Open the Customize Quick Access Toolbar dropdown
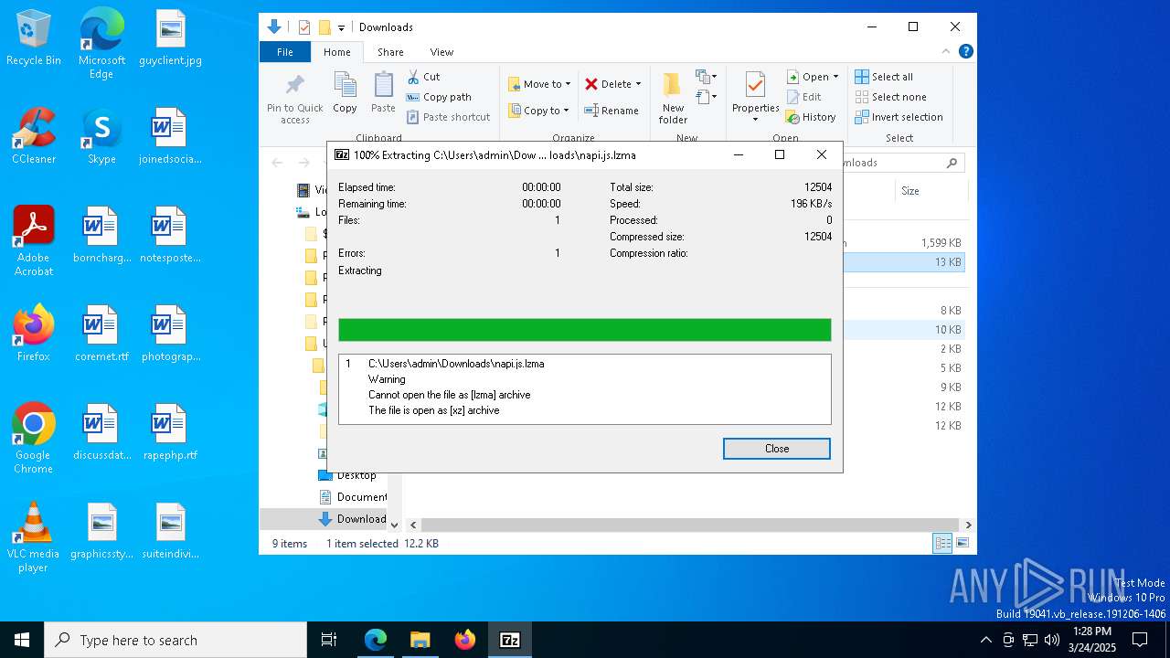Image resolution: width=1170 pixels, height=658 pixels. 341,27
